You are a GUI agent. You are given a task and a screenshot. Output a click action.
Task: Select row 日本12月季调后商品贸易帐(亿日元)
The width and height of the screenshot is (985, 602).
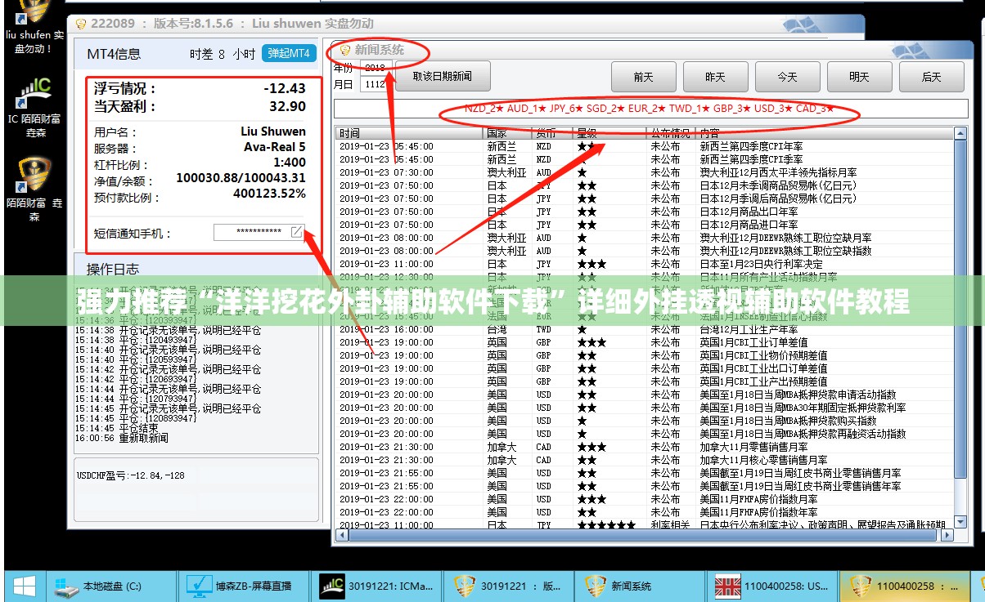point(645,198)
